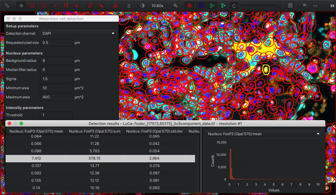Viewport: 336px width, 195px height.
Task: Expand toolbar overflow double-chevron
Action: tap(332, 6)
